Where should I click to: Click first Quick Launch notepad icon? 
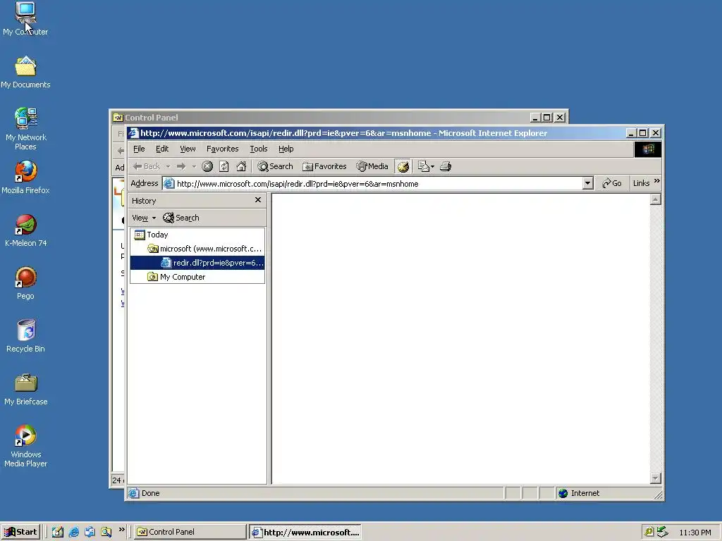point(58,532)
